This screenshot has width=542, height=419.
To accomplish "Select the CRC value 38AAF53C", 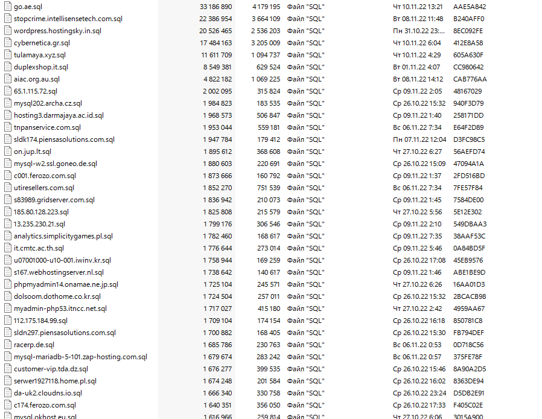I will 469,236.
